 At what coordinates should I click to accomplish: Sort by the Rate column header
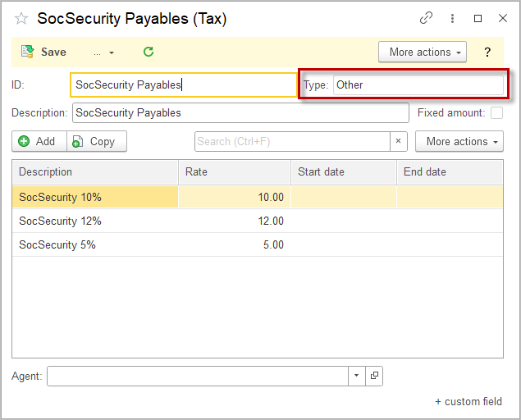(x=234, y=172)
